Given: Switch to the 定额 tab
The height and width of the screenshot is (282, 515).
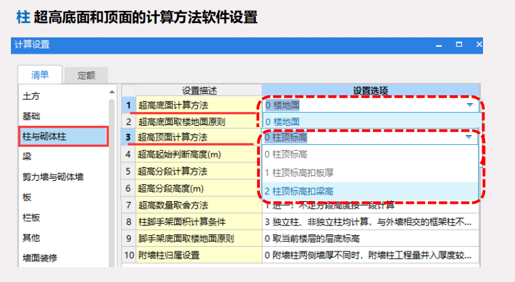Looking at the screenshot, I should [86, 75].
